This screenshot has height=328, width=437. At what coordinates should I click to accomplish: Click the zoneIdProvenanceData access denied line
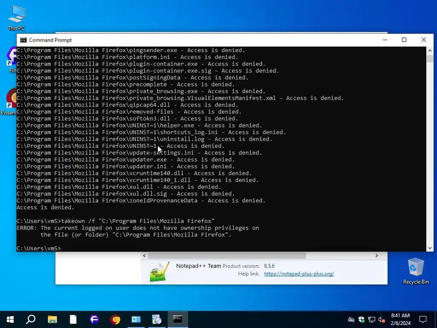click(141, 201)
